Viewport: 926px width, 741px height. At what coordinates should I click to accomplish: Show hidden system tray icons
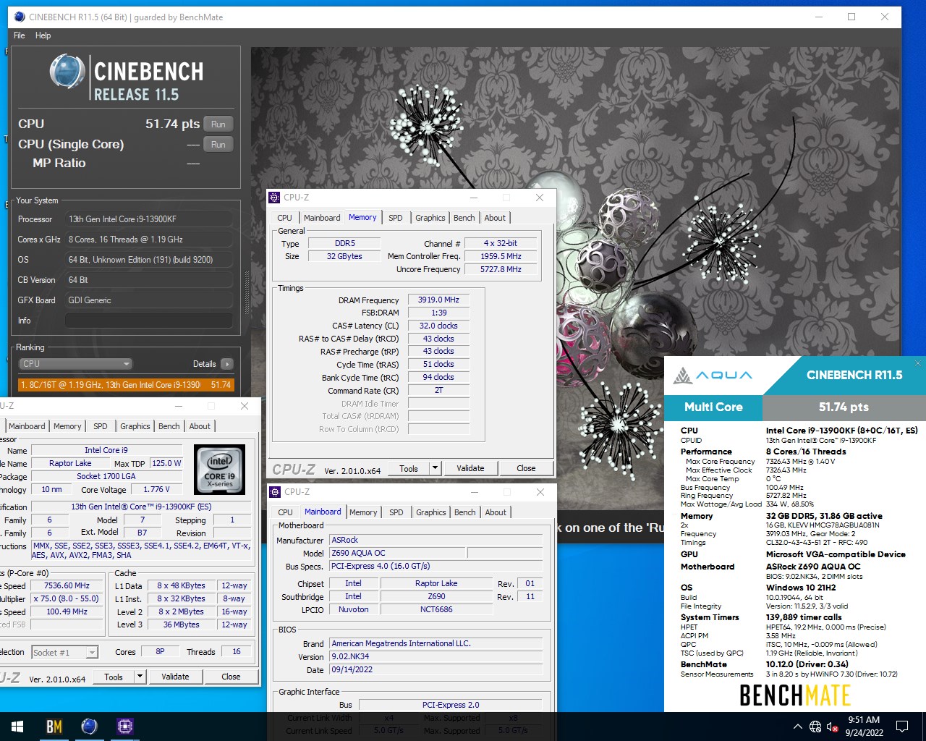click(797, 727)
